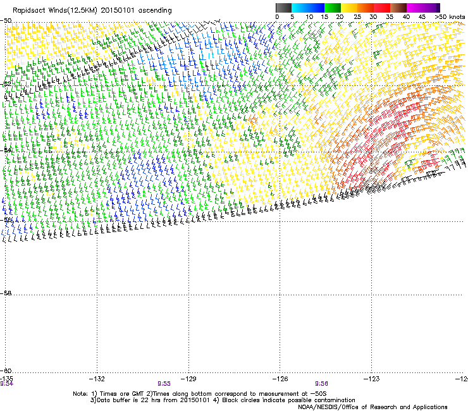
Task: Click the '-132' longitude axis label
Action: 97,379
